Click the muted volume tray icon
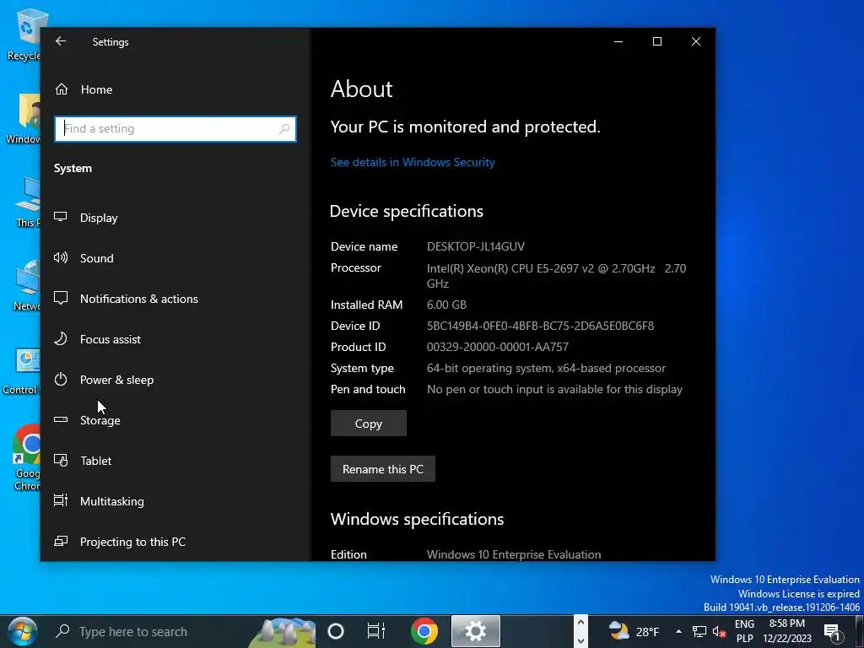The width and height of the screenshot is (864, 648). point(719,631)
